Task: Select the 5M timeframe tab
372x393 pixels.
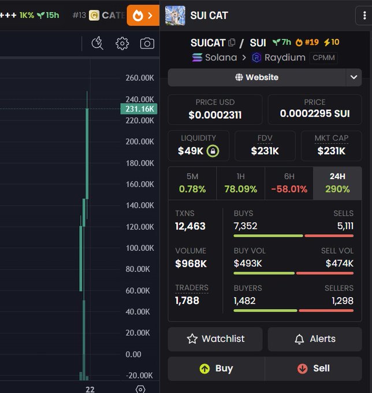Action: [x=192, y=183]
